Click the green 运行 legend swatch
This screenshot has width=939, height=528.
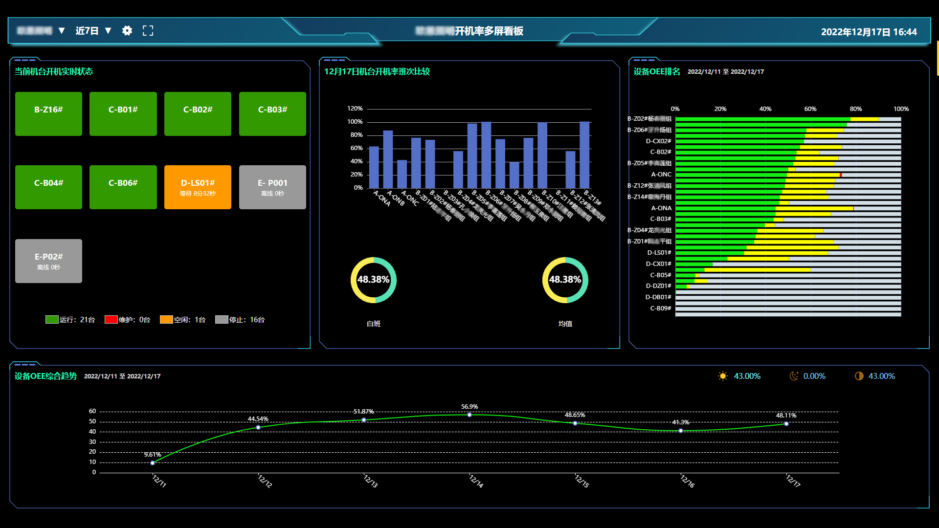click(51, 320)
